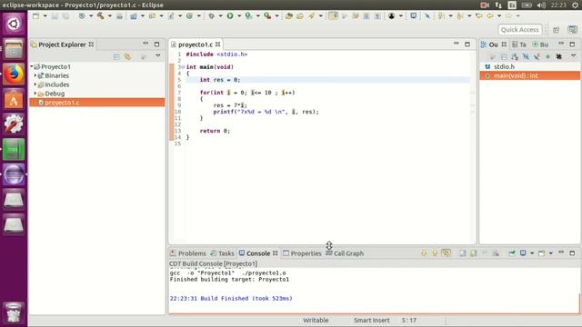Viewport: 582px width, 327px height.
Task: Open Ubuntu Software Center launcher icon
Action: tap(14, 99)
